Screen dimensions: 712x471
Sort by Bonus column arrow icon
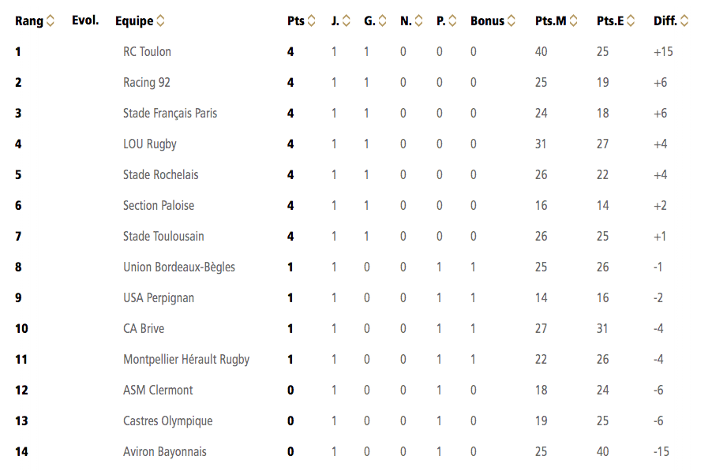(512, 21)
